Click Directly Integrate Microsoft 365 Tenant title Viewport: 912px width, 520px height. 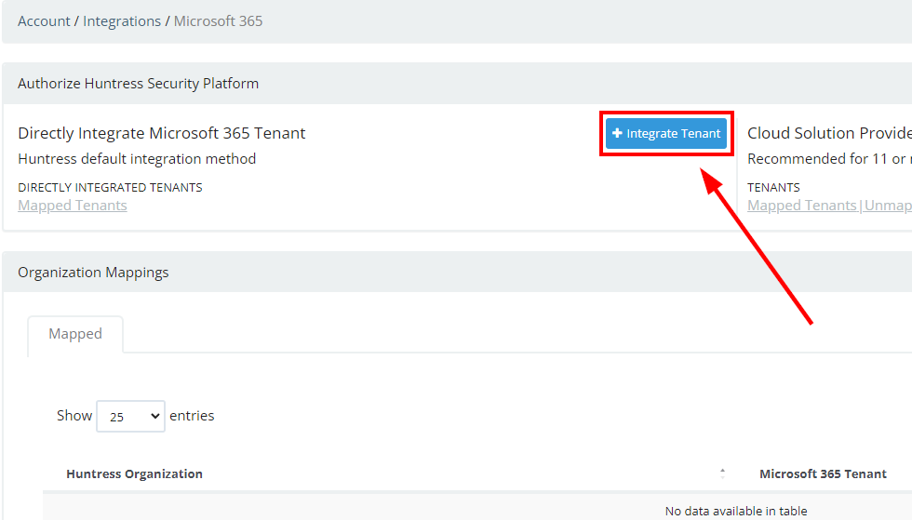[162, 133]
